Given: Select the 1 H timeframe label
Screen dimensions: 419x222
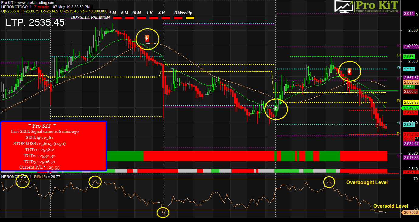Looking at the screenshot, I should [149, 13].
